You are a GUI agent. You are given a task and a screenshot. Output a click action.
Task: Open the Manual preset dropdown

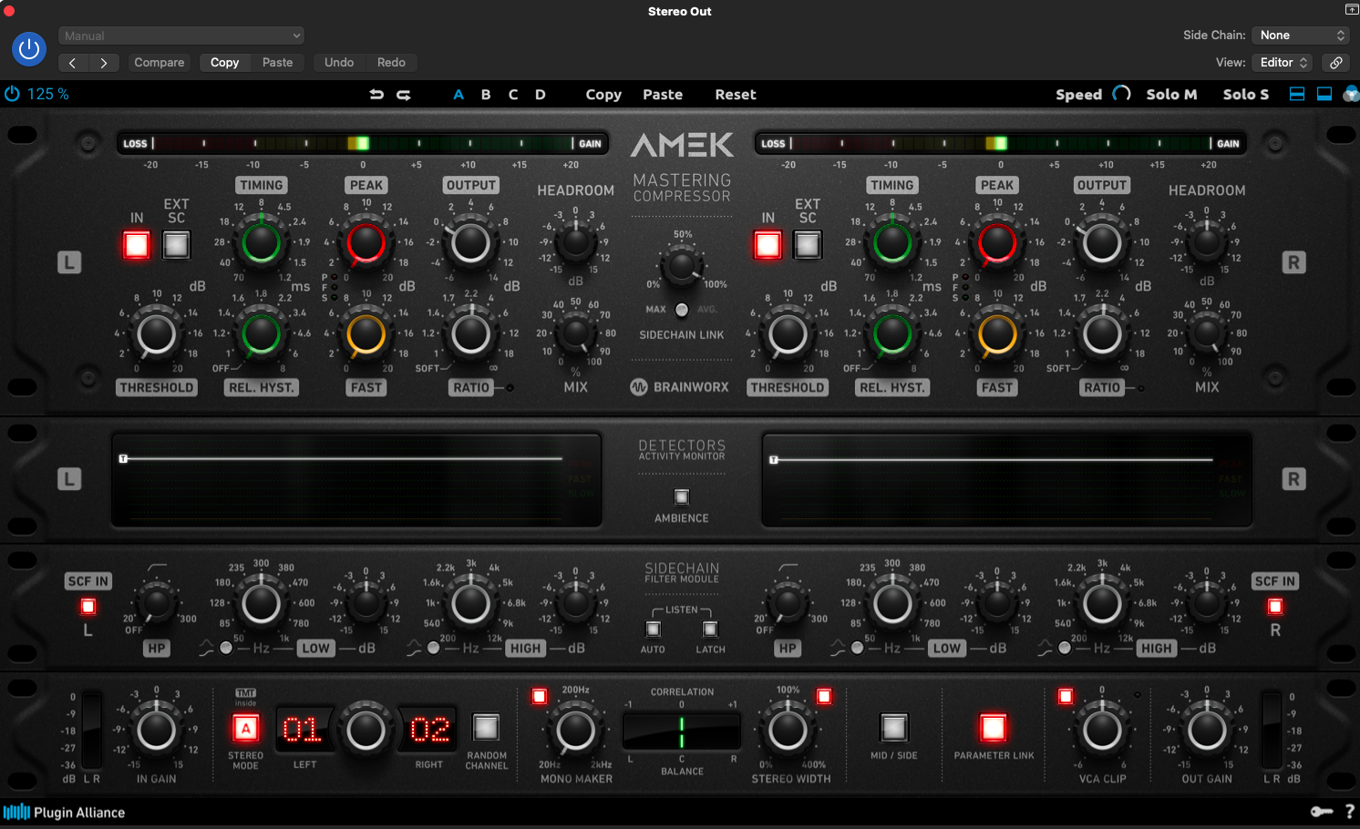click(181, 36)
